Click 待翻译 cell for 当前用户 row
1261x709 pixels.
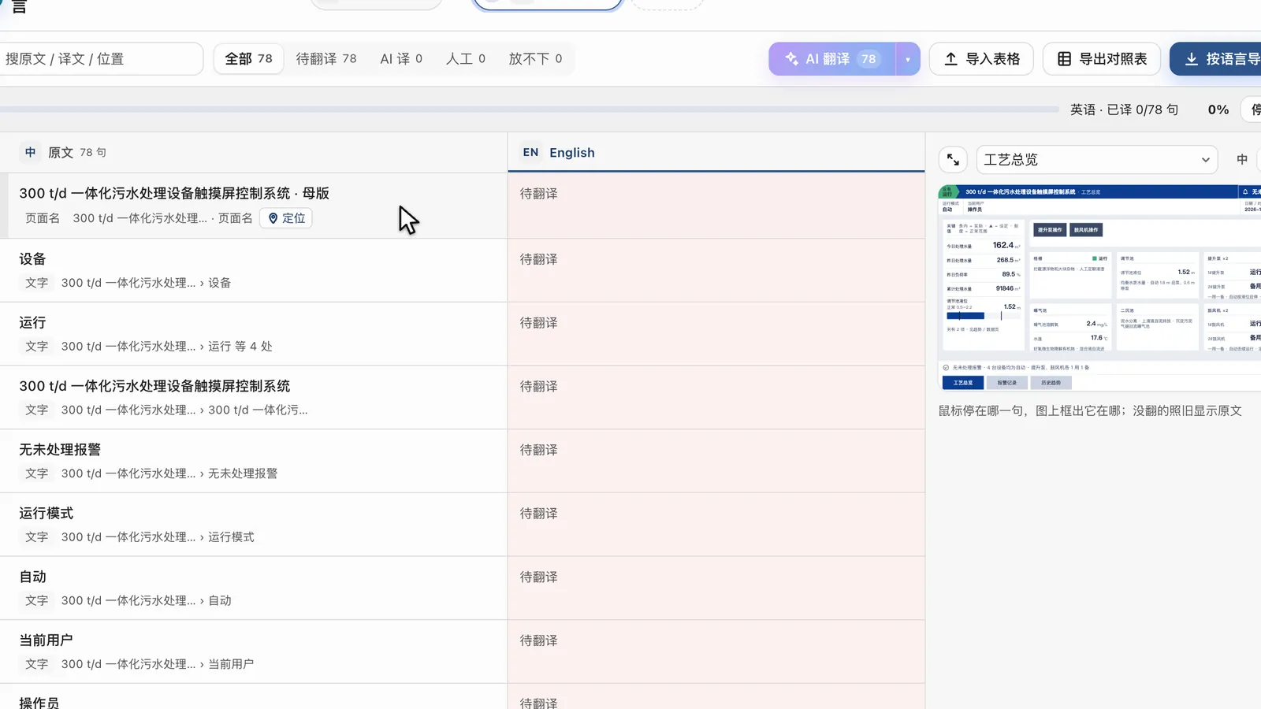point(716,651)
